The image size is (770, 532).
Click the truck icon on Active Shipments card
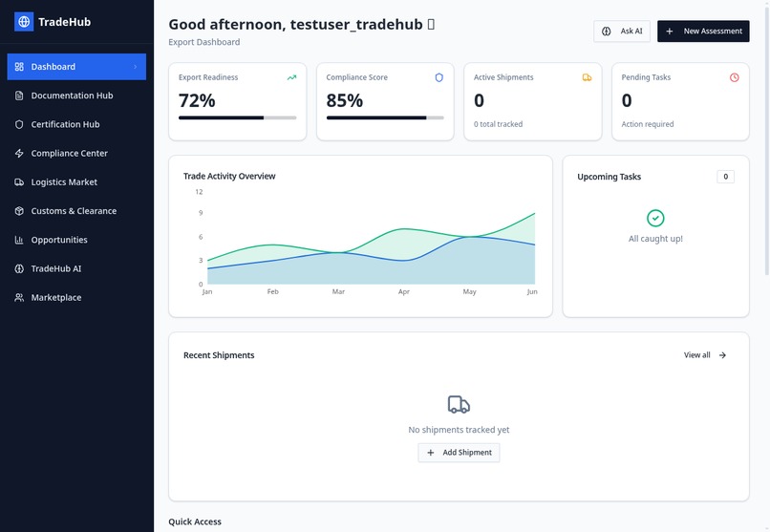[x=587, y=77]
